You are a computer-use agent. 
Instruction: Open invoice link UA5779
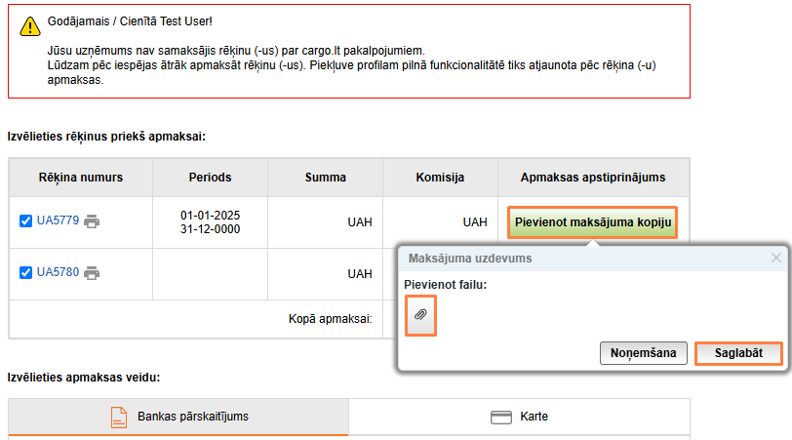pyautogui.click(x=58, y=221)
